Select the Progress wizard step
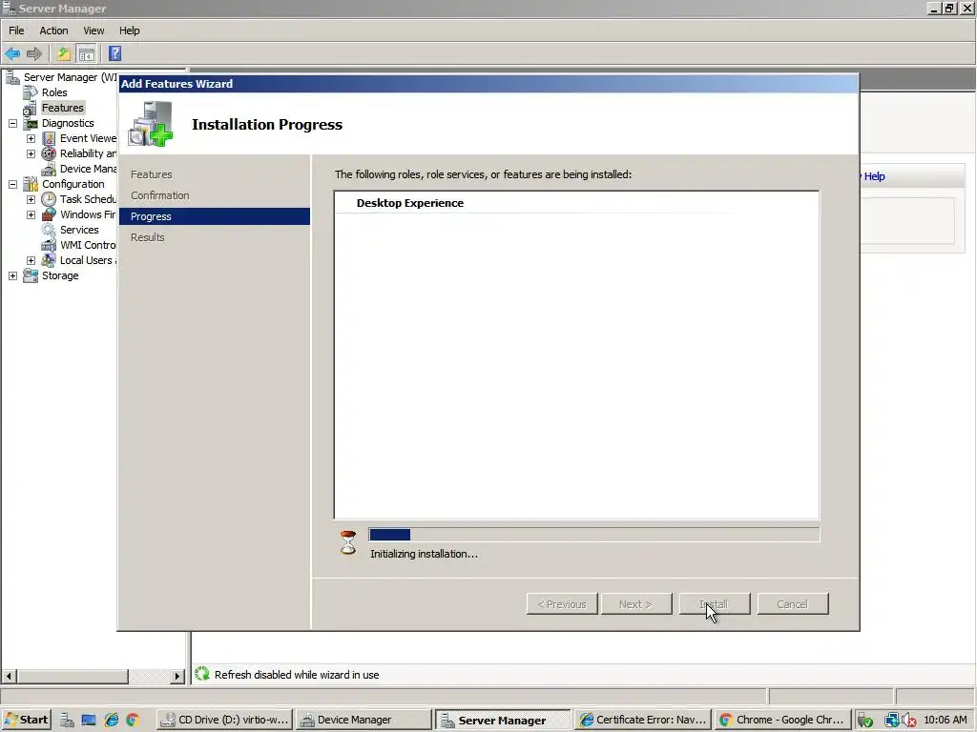 [x=215, y=216]
